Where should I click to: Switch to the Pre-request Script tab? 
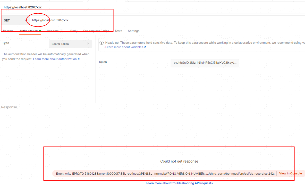click(x=96, y=31)
